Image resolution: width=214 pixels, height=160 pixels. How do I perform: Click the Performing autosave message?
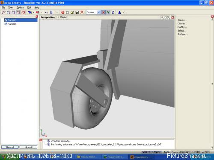tap(106, 145)
